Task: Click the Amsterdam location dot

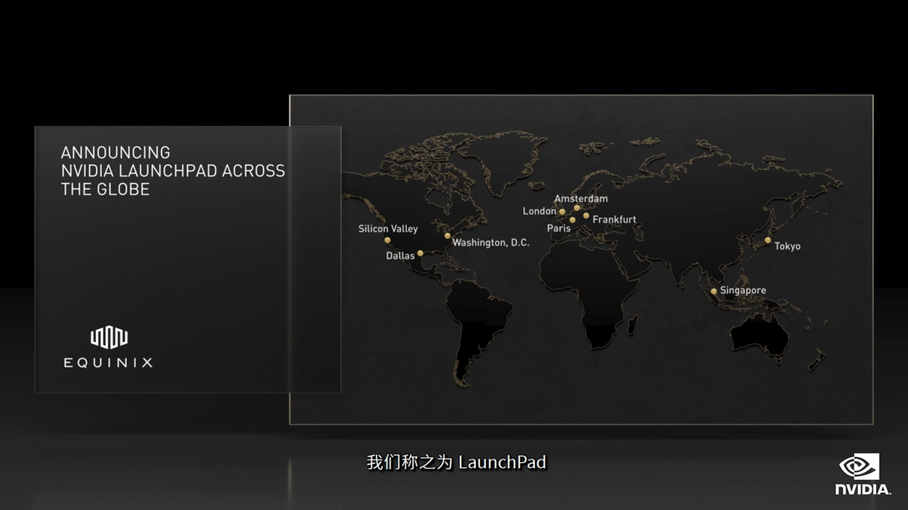Action: [x=577, y=208]
